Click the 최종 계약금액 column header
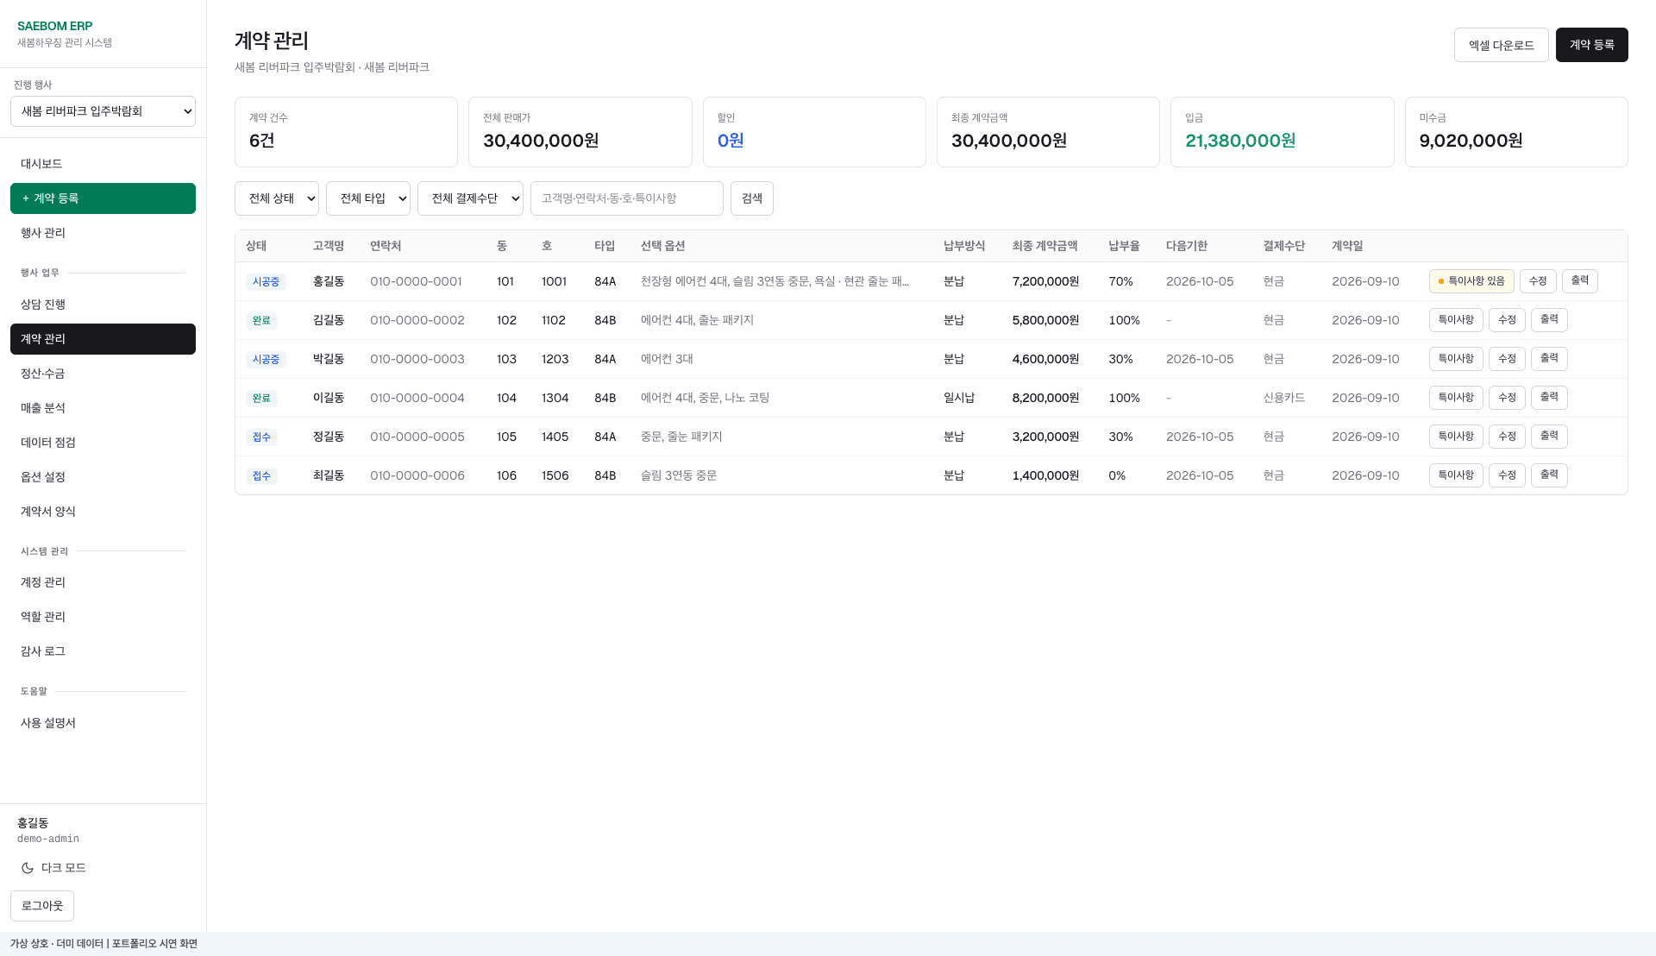1656x956 pixels. [x=1044, y=246]
